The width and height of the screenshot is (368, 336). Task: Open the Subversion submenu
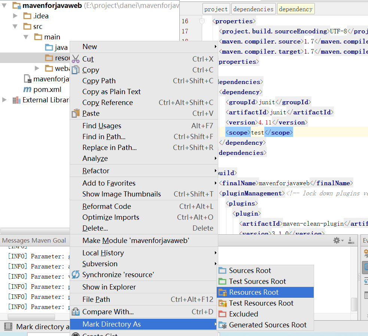[144, 264]
